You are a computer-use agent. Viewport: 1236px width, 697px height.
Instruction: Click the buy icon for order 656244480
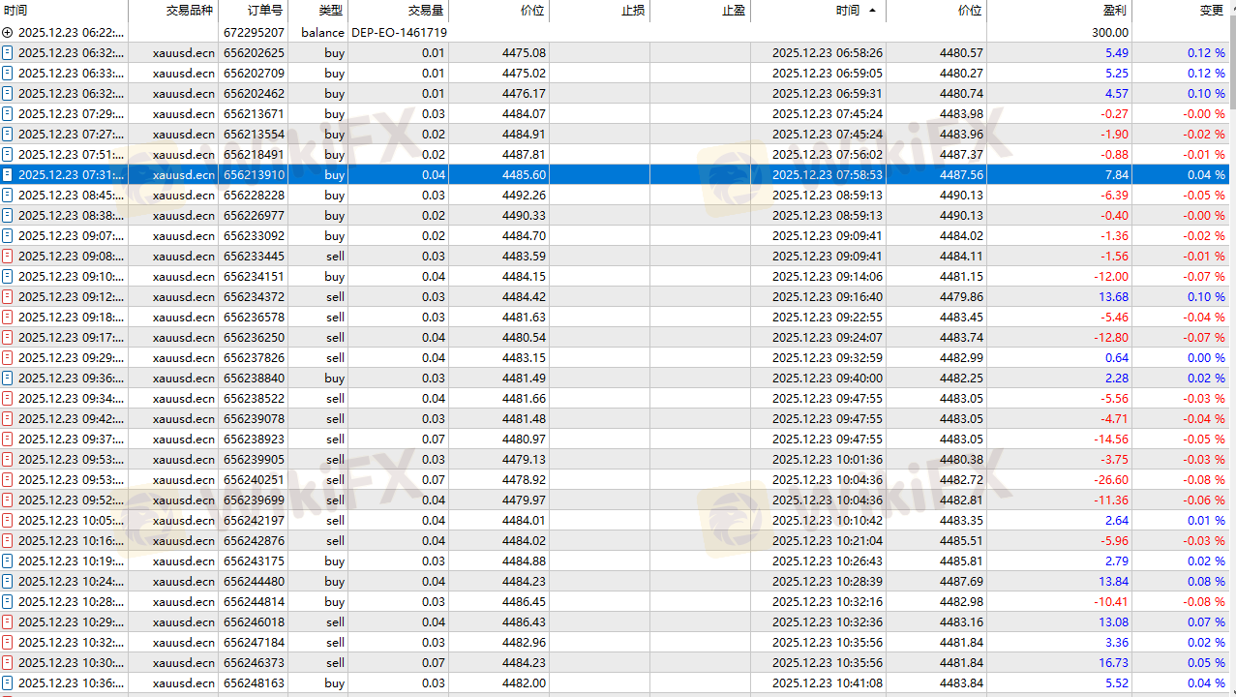(x=8, y=581)
